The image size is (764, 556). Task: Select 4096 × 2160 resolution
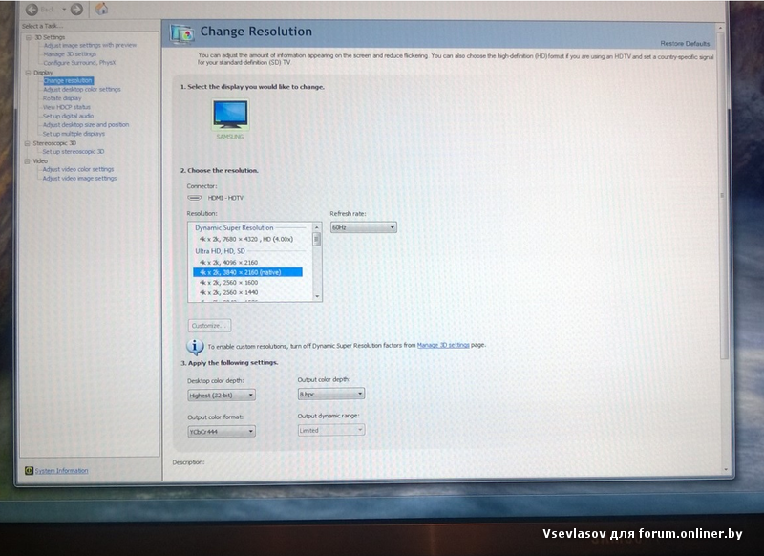[x=228, y=262]
